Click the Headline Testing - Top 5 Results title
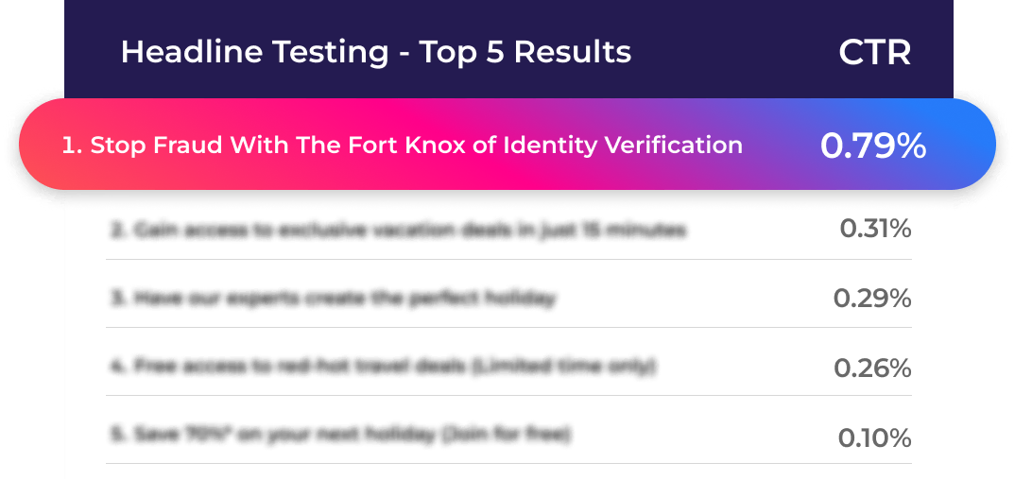 click(x=376, y=51)
